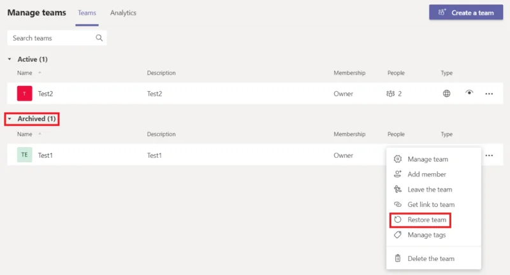510x275 pixels.
Task: Sort Archived list by Name arrow
Action: (40, 134)
